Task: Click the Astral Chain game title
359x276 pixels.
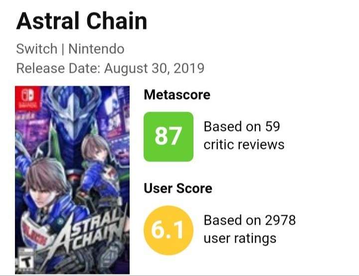Action: [x=82, y=21]
